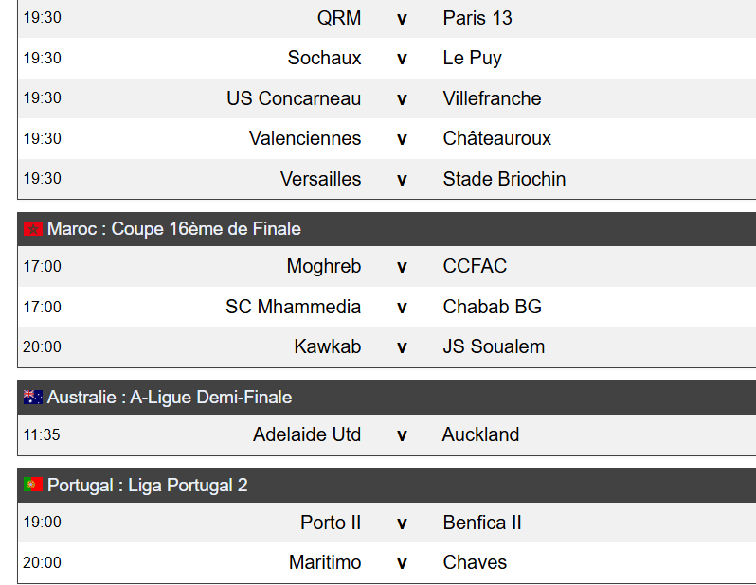
Task: Select Porto II team name
Action: click(331, 523)
